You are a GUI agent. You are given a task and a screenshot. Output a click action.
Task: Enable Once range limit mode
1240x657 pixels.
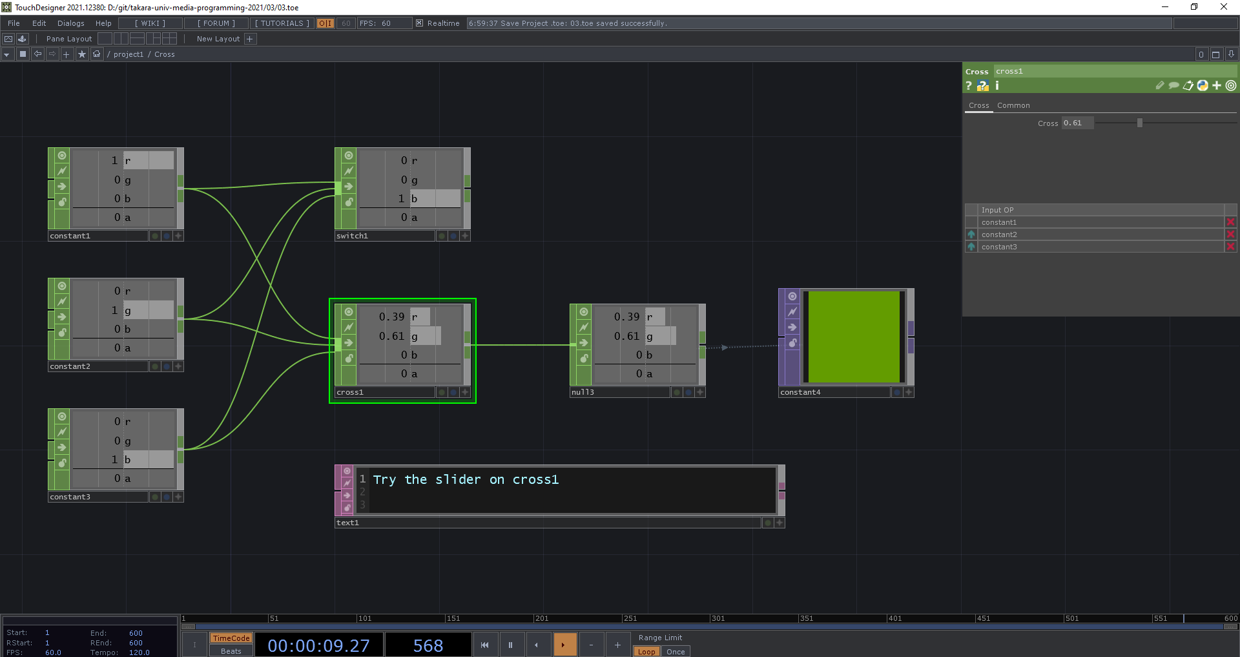[676, 651]
